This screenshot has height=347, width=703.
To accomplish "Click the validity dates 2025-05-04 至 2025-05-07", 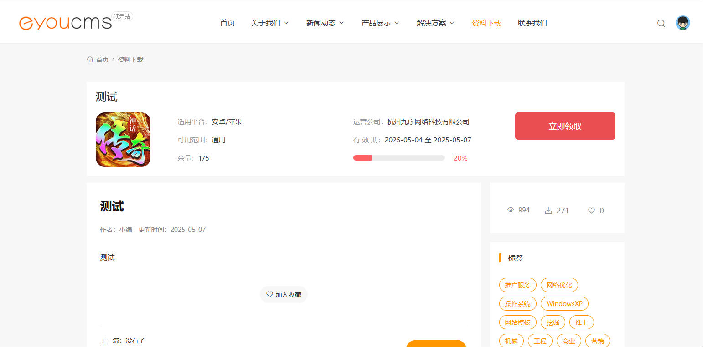I will 428,140.
